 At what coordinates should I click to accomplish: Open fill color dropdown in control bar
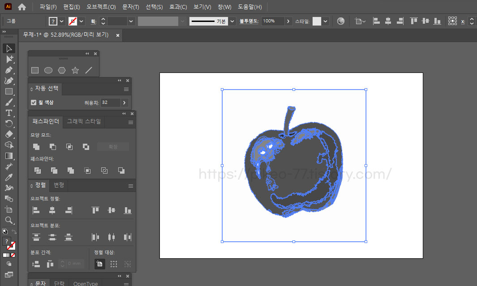(x=61, y=21)
